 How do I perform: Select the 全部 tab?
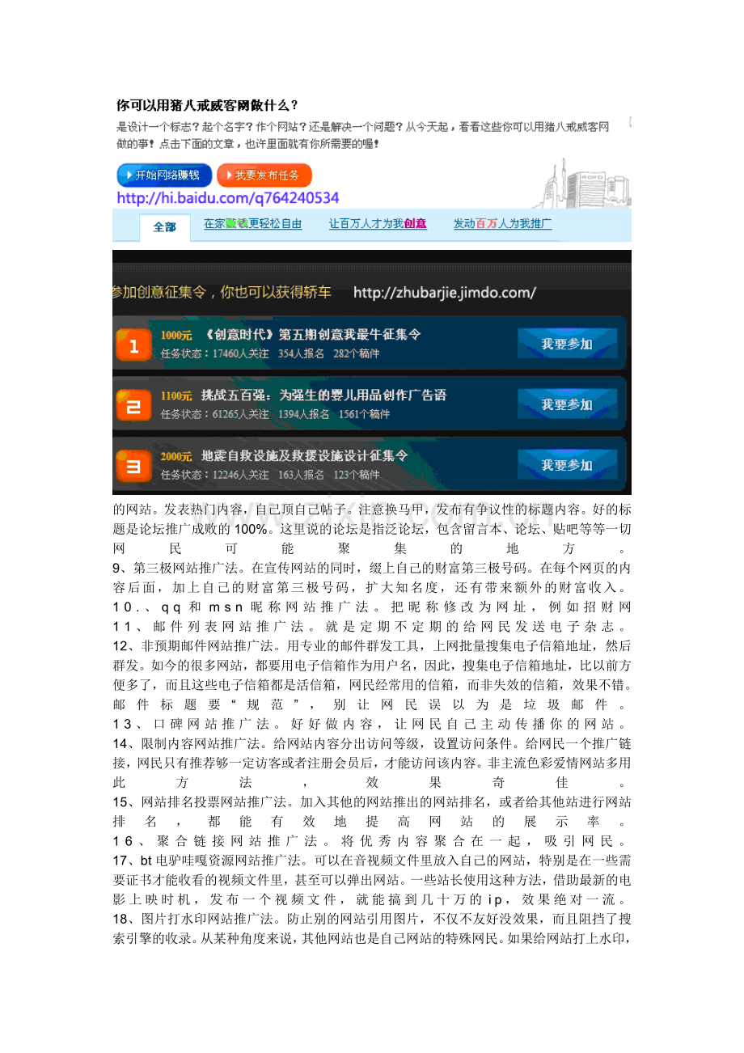point(165,227)
